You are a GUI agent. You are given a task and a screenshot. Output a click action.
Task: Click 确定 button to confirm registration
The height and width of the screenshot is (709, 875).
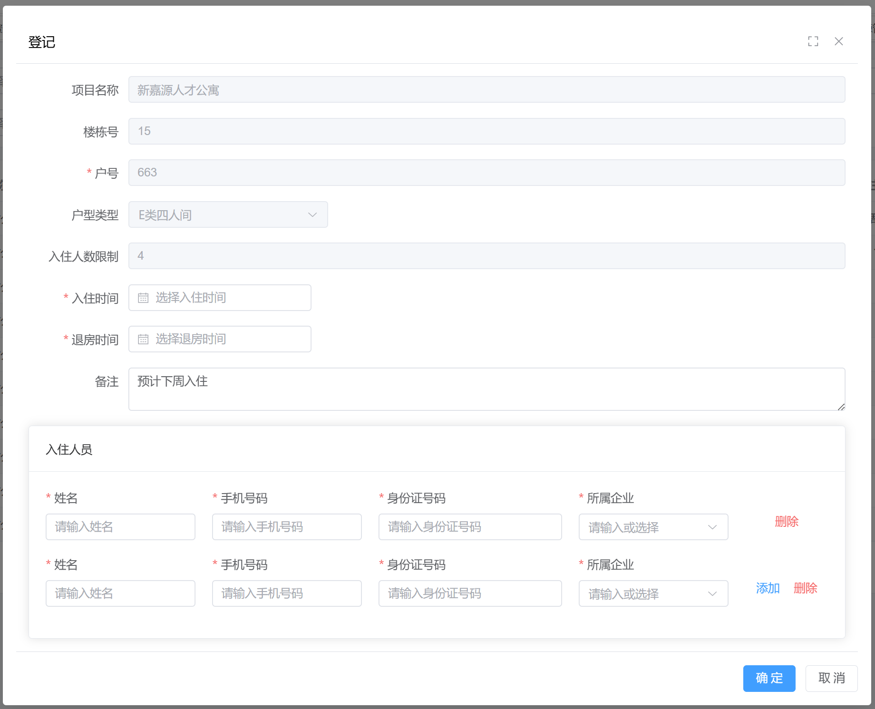769,678
